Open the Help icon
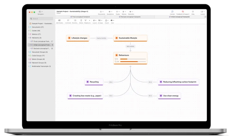The width and height of the screenshot is (230, 139). coord(193,12)
